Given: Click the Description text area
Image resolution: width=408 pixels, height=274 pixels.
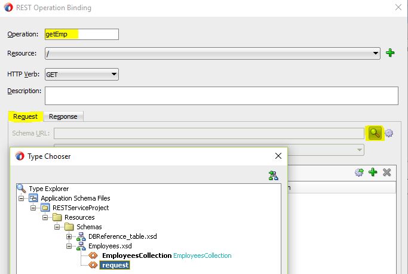Looking at the screenshot, I should coord(222,96).
